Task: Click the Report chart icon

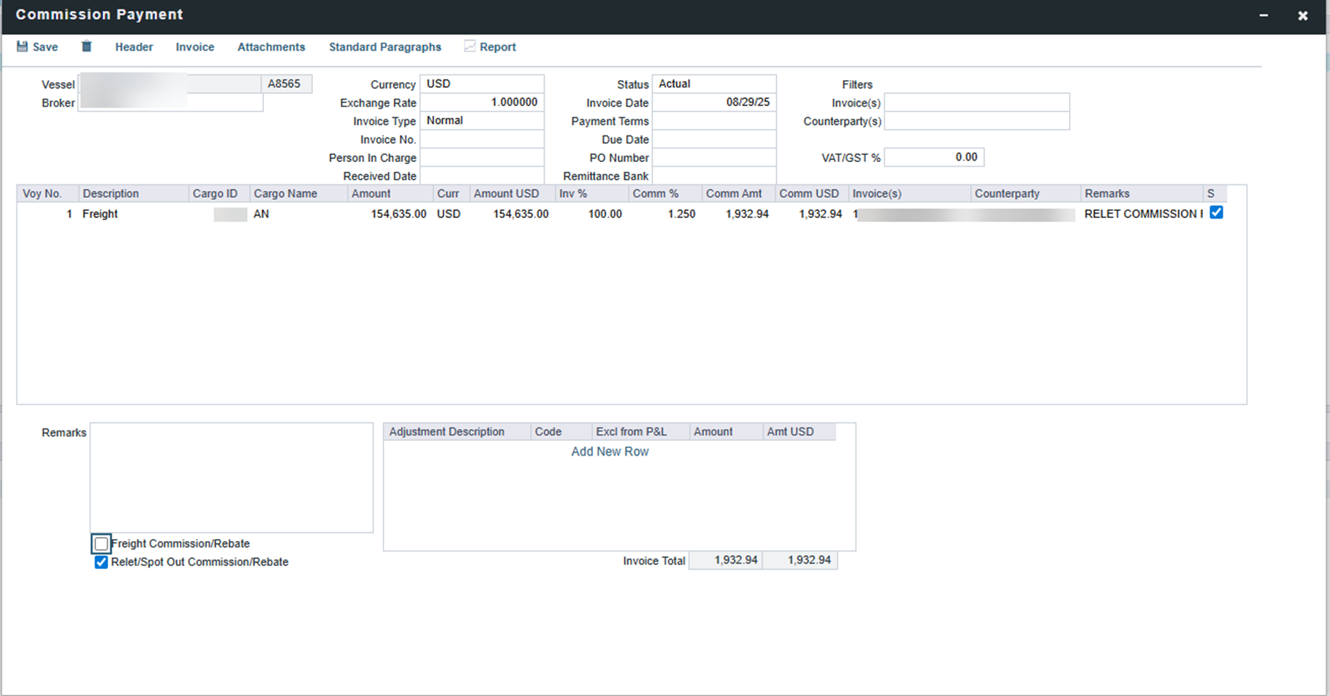Action: click(469, 47)
